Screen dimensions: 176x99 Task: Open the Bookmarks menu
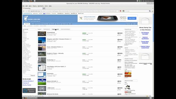click(41, 6)
